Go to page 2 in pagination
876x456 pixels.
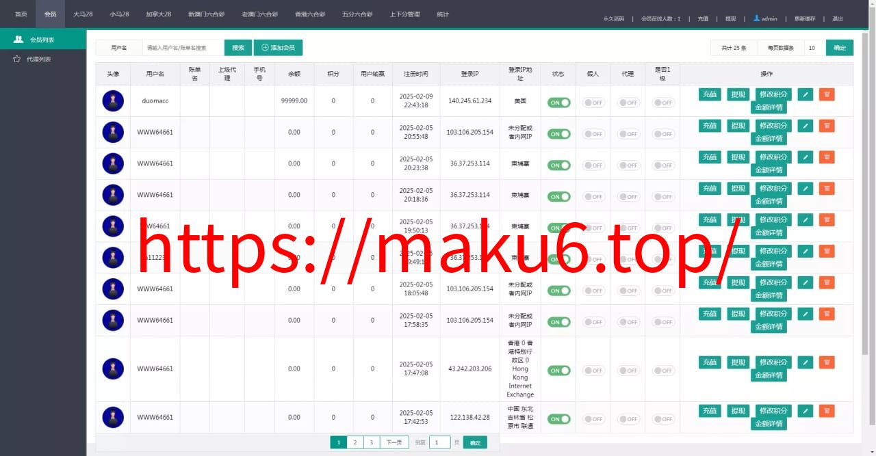coord(355,442)
